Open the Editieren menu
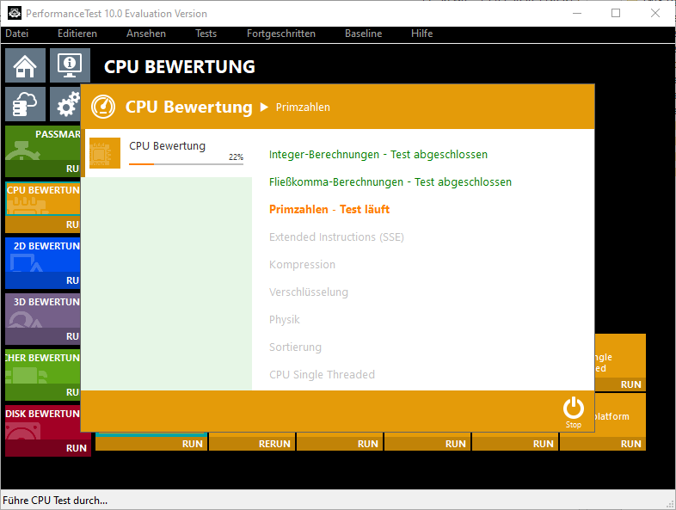Viewport: 676px width, 510px height. [77, 34]
